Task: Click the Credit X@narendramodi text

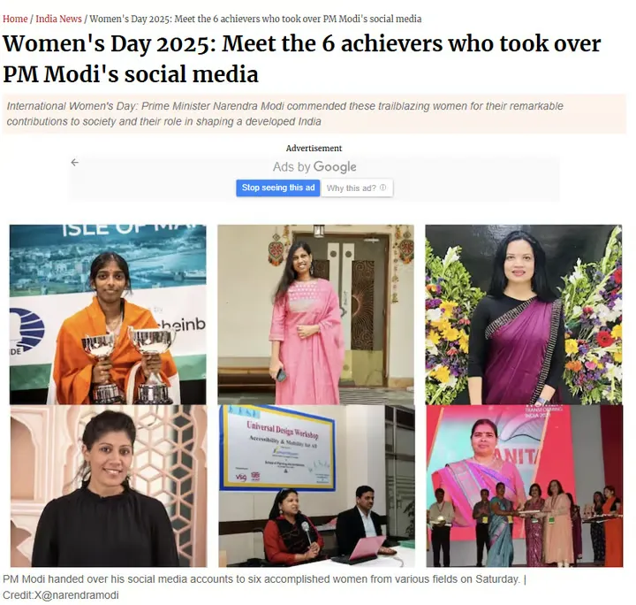Action: click(x=60, y=595)
